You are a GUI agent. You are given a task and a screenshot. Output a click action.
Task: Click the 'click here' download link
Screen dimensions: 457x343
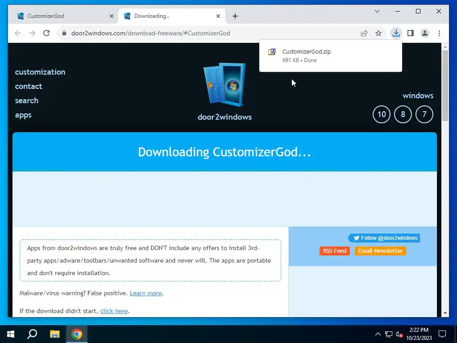pyautogui.click(x=114, y=311)
